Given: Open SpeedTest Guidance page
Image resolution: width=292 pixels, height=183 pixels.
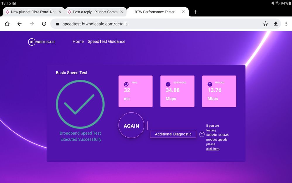Looking at the screenshot, I should [x=107, y=42].
